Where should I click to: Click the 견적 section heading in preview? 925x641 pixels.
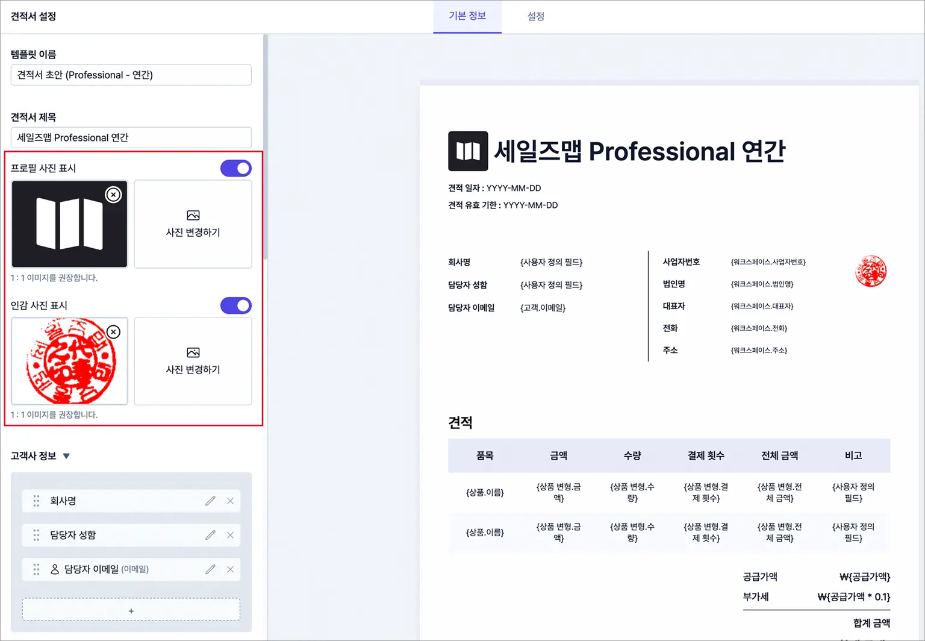(460, 422)
